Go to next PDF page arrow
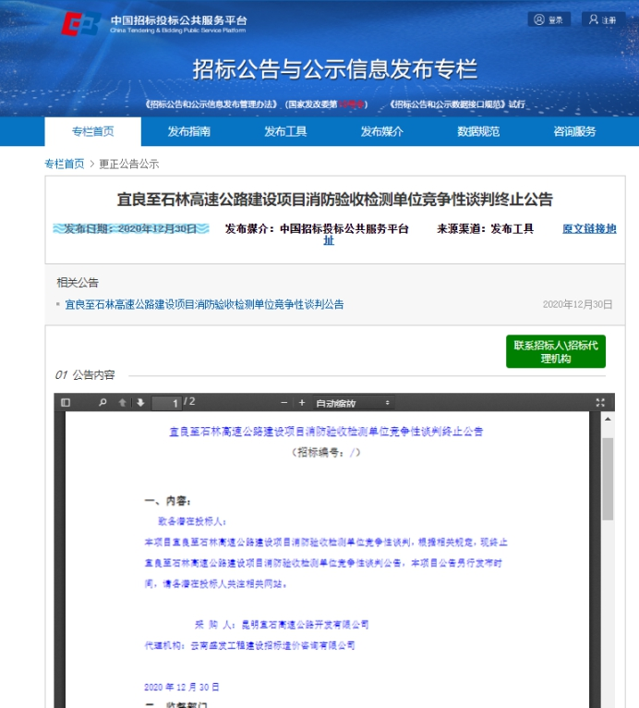Screen dimensions: 639x708 point(140,403)
